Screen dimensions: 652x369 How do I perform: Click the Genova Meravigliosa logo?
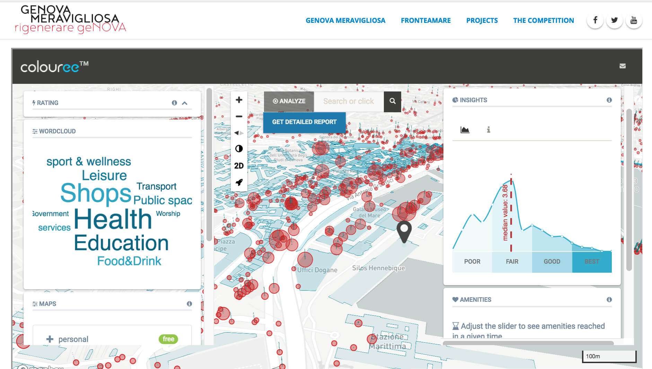pos(70,19)
